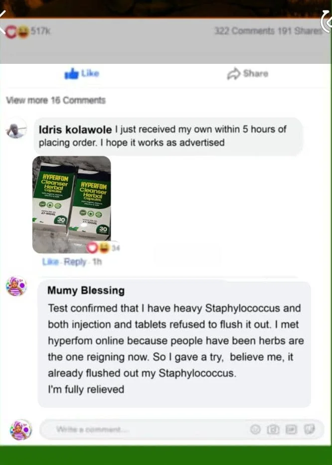The width and height of the screenshot is (332, 465).
Task: Open post reactions showing 517k
Action: click(x=28, y=31)
